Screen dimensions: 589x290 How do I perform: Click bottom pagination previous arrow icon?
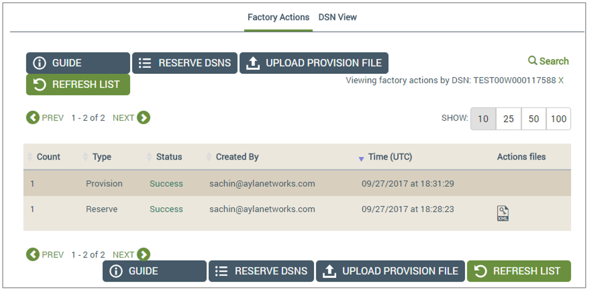tap(33, 255)
